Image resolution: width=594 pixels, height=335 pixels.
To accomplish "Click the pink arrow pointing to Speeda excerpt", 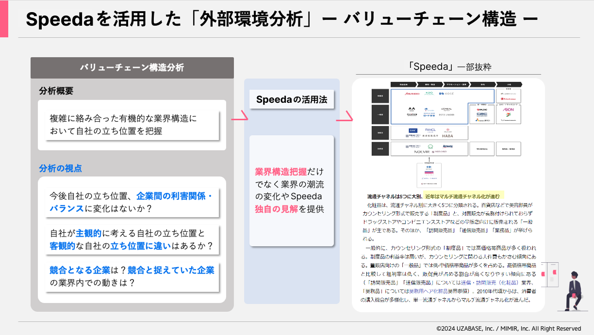I will click(x=345, y=116).
